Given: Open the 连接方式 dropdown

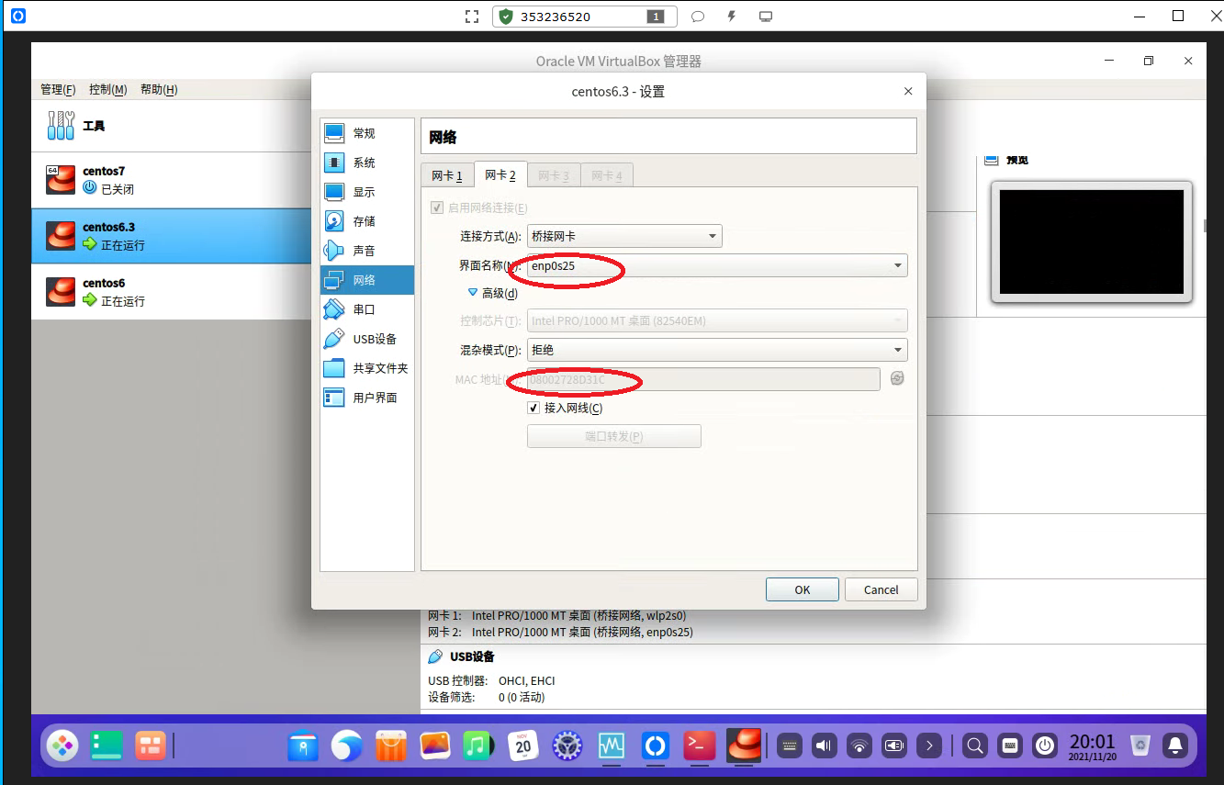Looking at the screenshot, I should [x=624, y=236].
